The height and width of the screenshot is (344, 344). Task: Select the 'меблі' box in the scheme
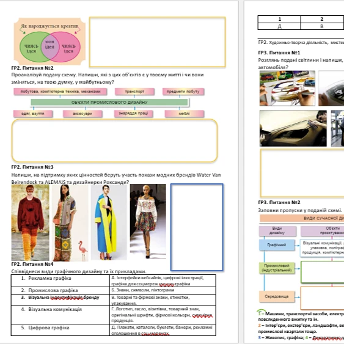pos(185,114)
